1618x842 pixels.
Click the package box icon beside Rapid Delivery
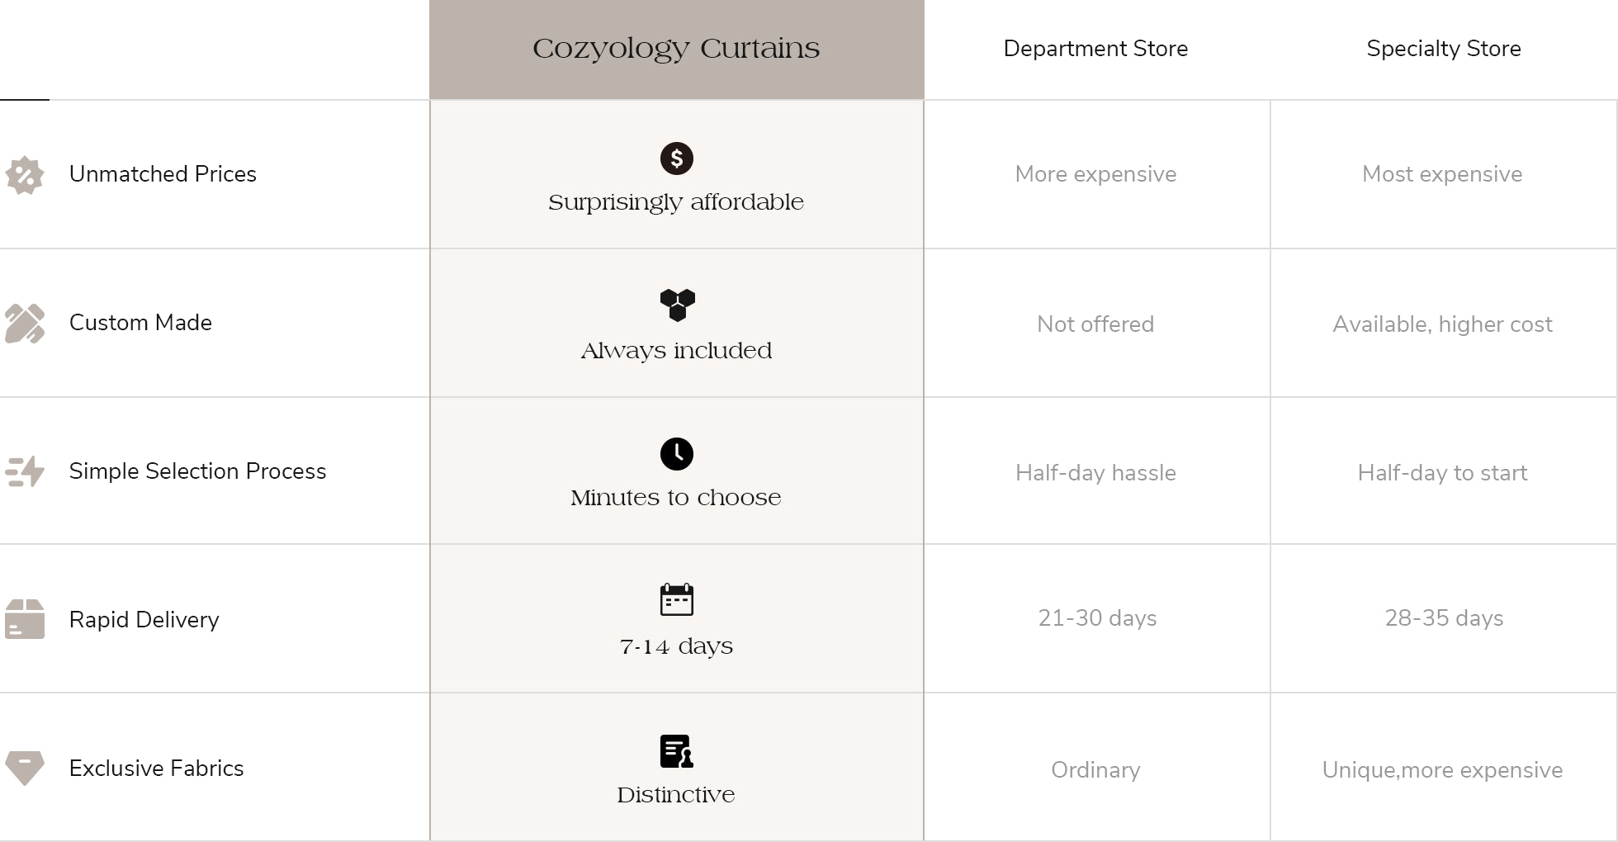tap(25, 619)
